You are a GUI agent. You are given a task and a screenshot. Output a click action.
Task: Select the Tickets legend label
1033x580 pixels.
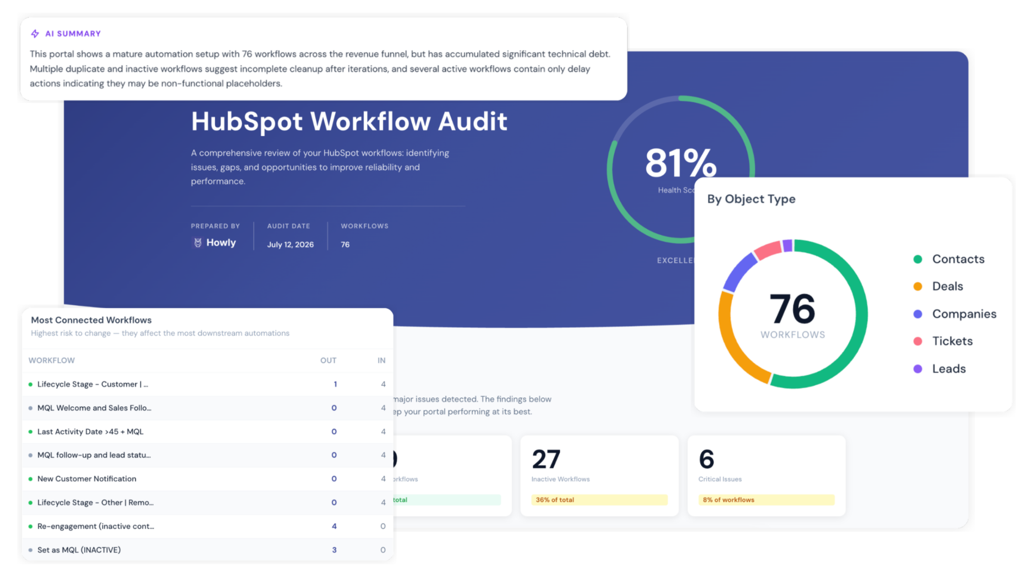[952, 341]
